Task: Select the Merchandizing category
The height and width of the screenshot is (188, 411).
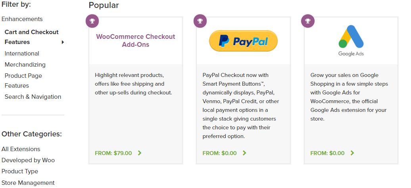Action: click(x=25, y=65)
